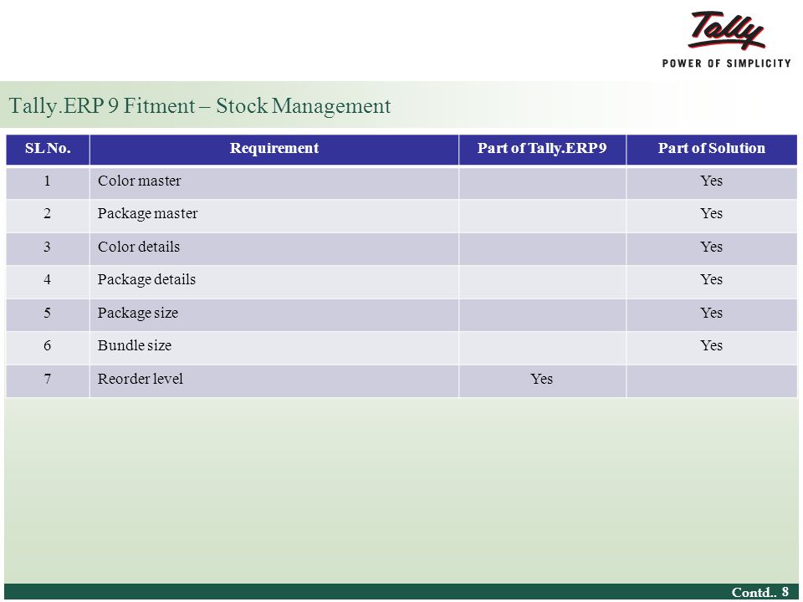The width and height of the screenshot is (803, 602).
Task: Click the 'Part of Tally.ERP9' column header
Action: click(x=542, y=149)
